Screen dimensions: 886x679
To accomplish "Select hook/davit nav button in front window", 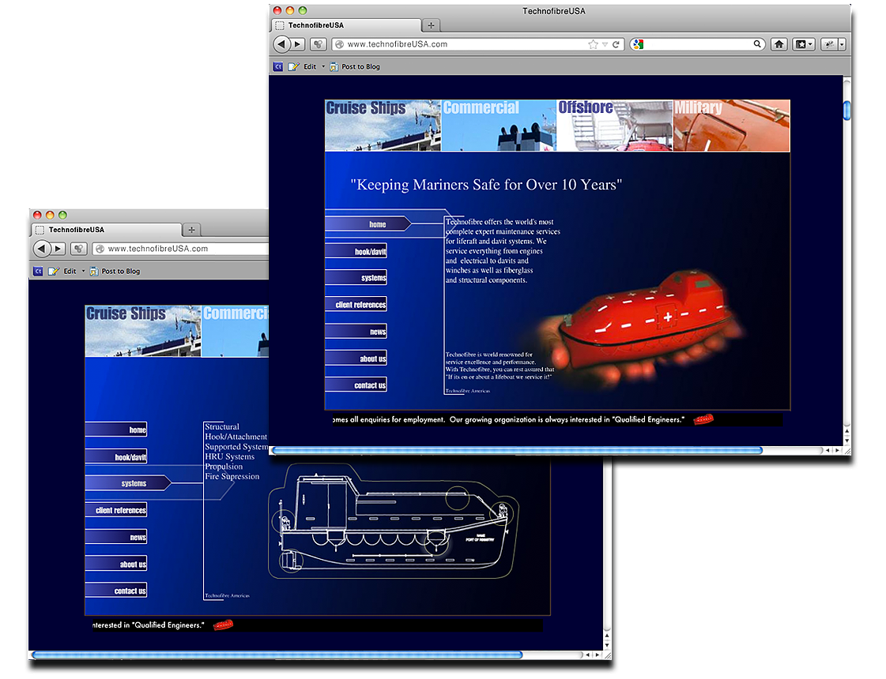I will (x=356, y=251).
